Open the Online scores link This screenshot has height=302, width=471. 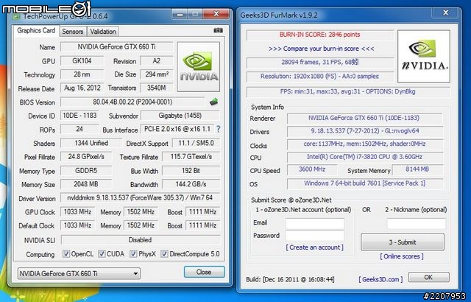coord(402,256)
